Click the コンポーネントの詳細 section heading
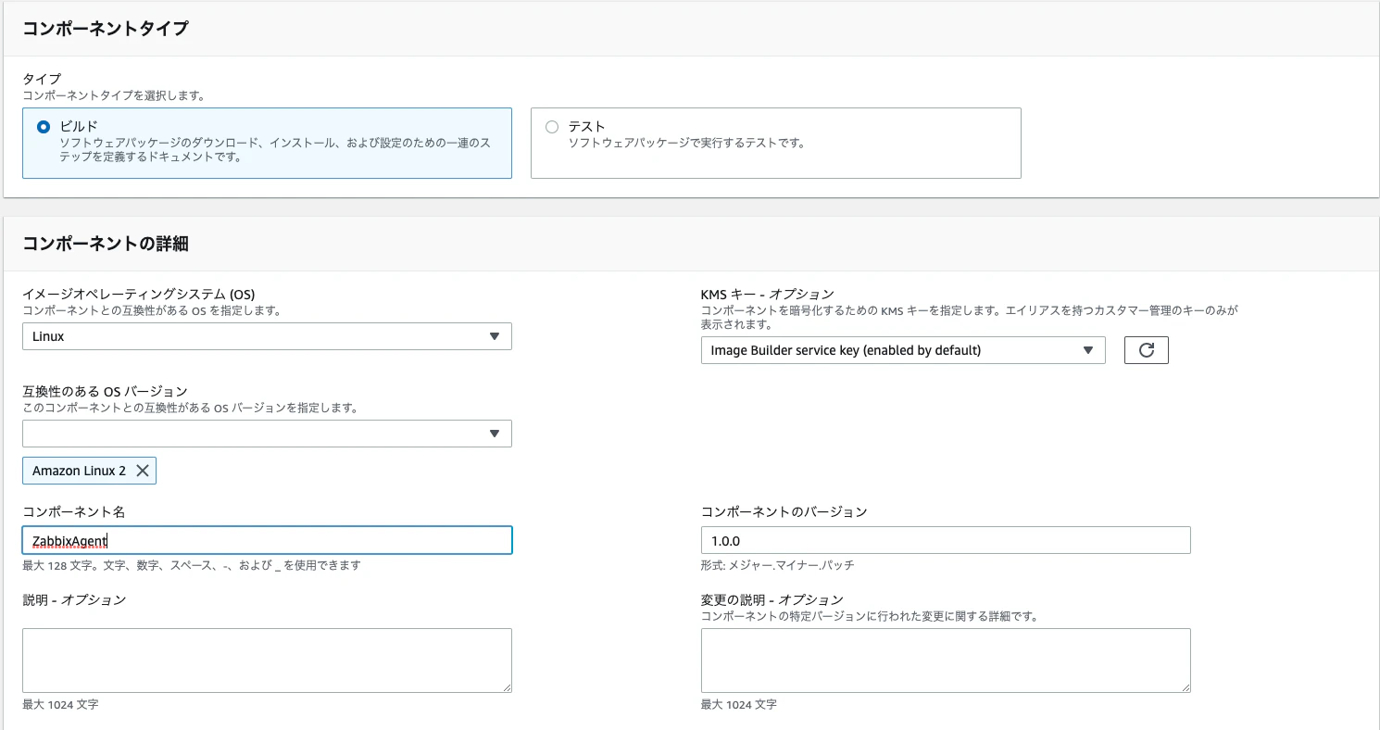The width and height of the screenshot is (1380, 730). pos(106,245)
